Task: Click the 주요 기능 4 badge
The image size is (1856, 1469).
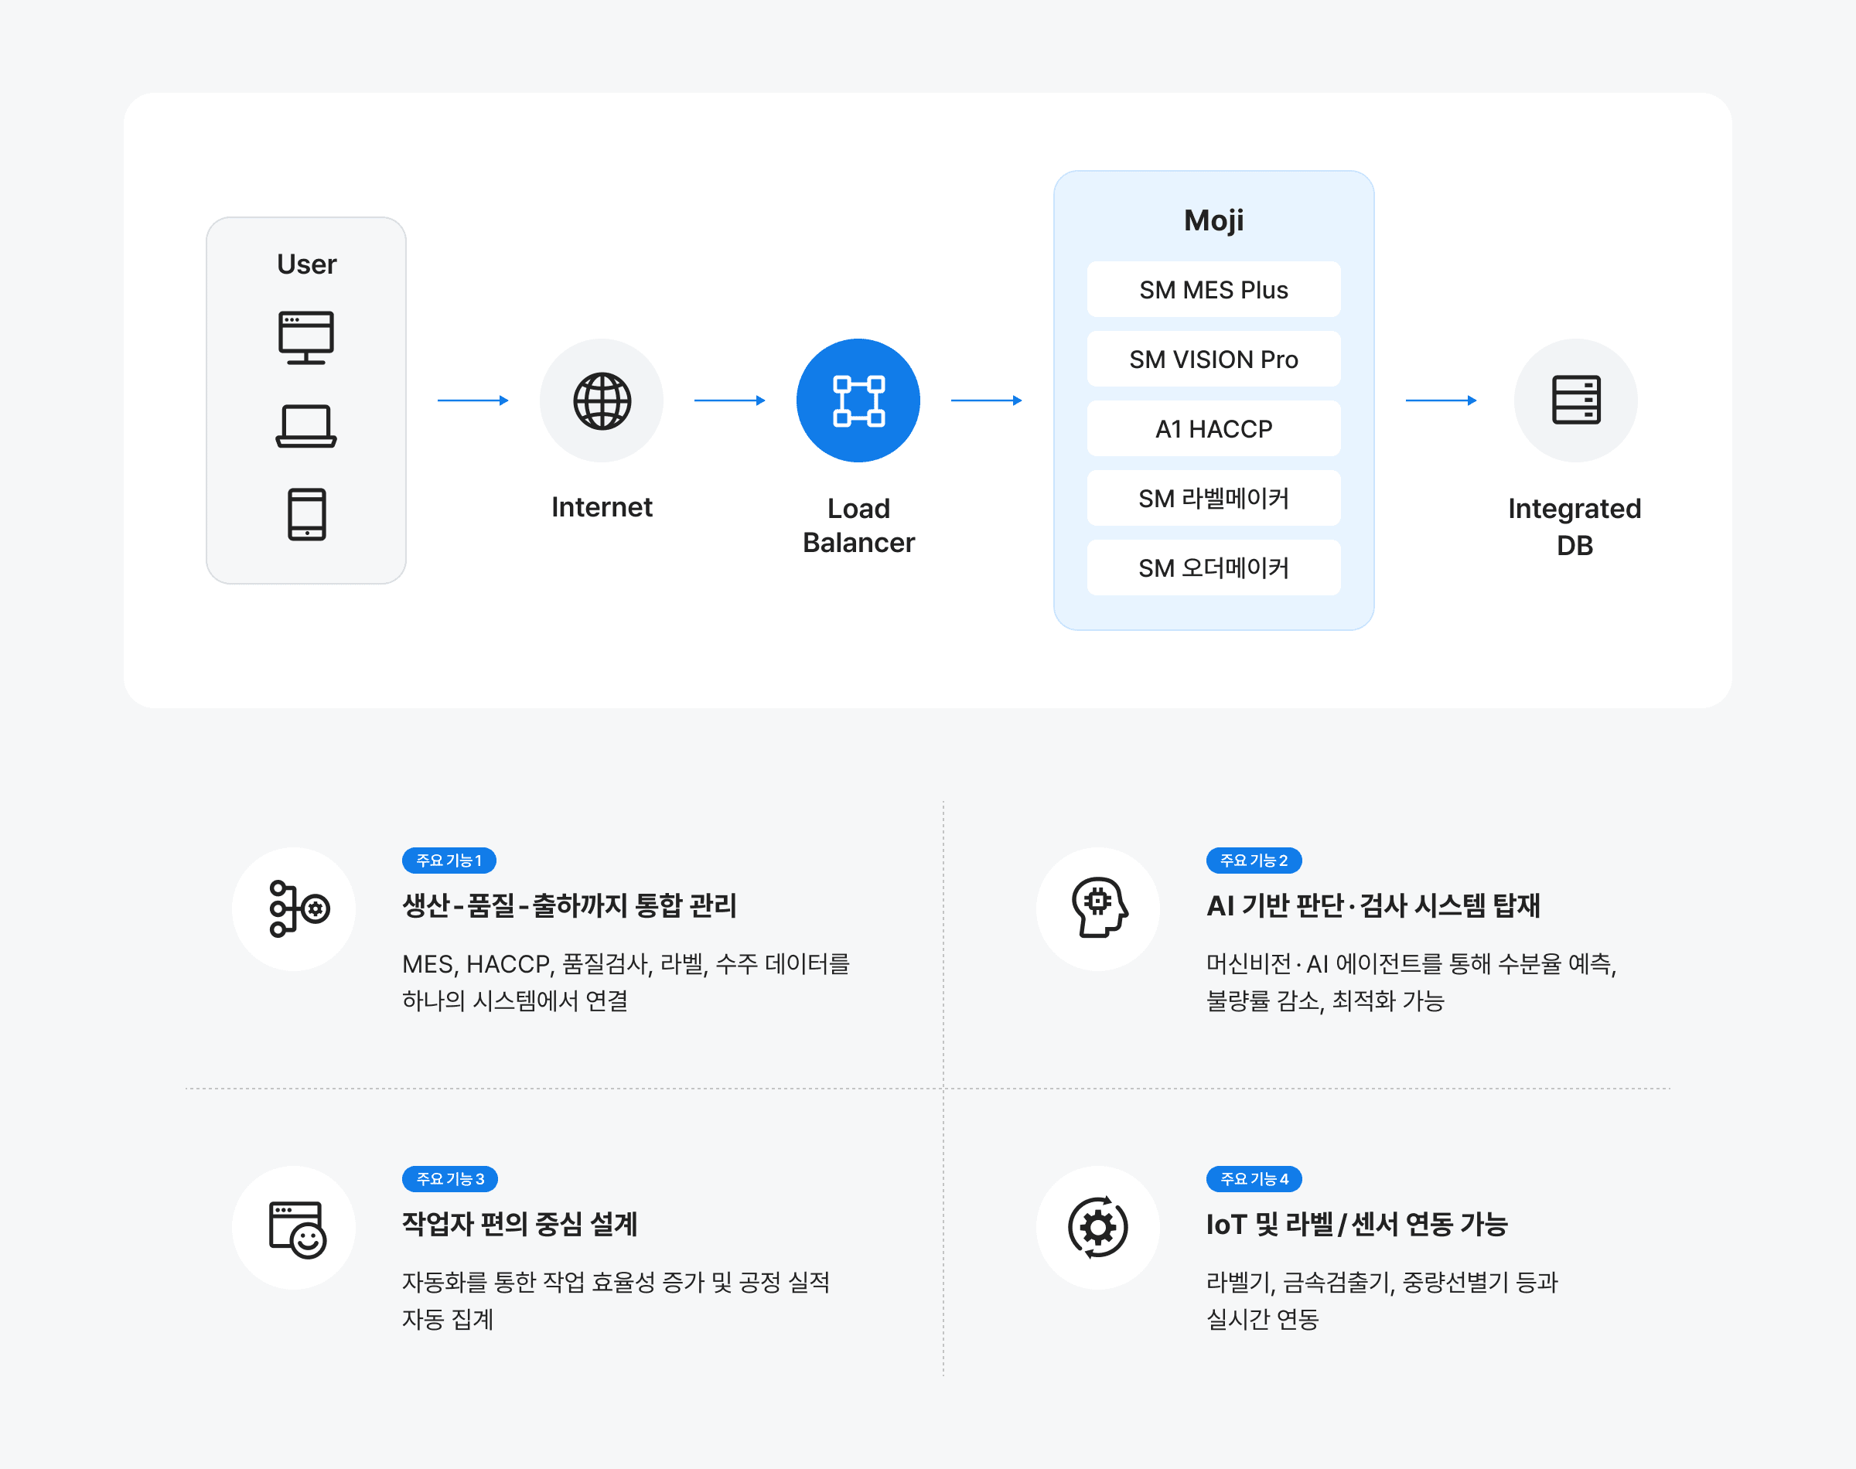Action: coord(1253,1178)
